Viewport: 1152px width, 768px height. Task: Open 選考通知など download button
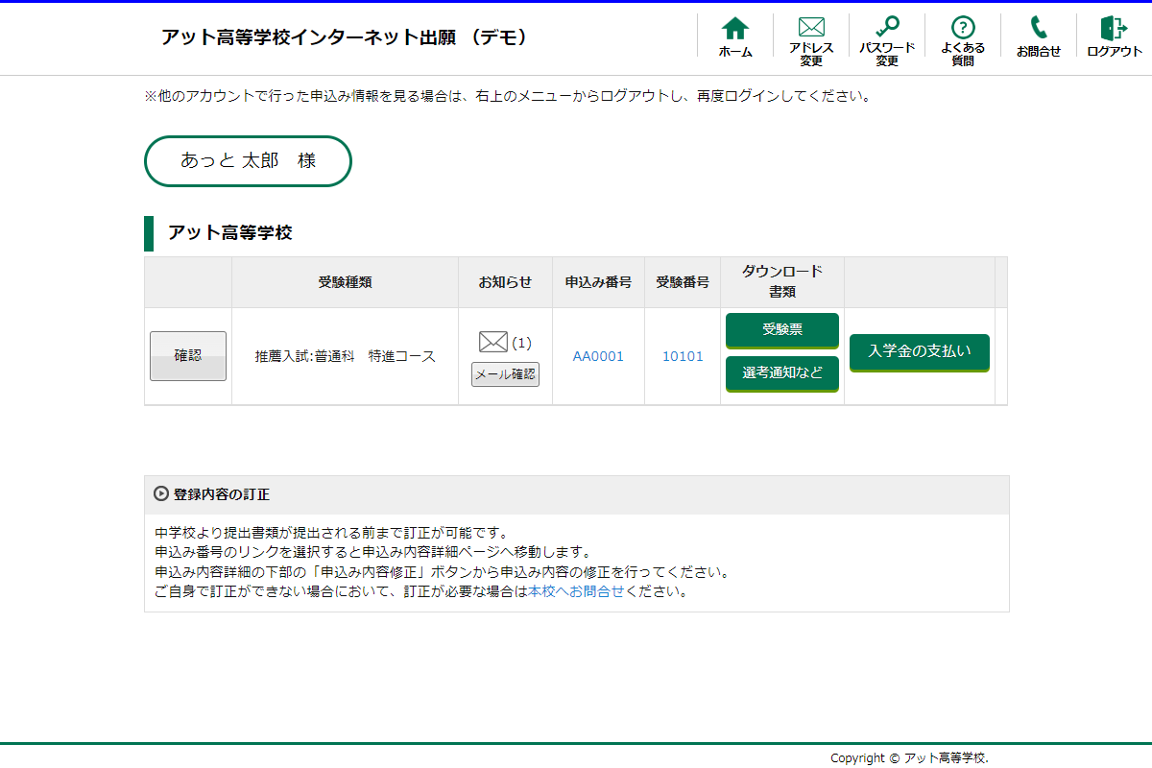782,372
